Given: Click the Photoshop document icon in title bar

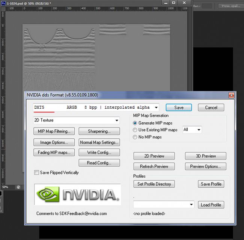Looking at the screenshot, I should [x=3, y=3].
